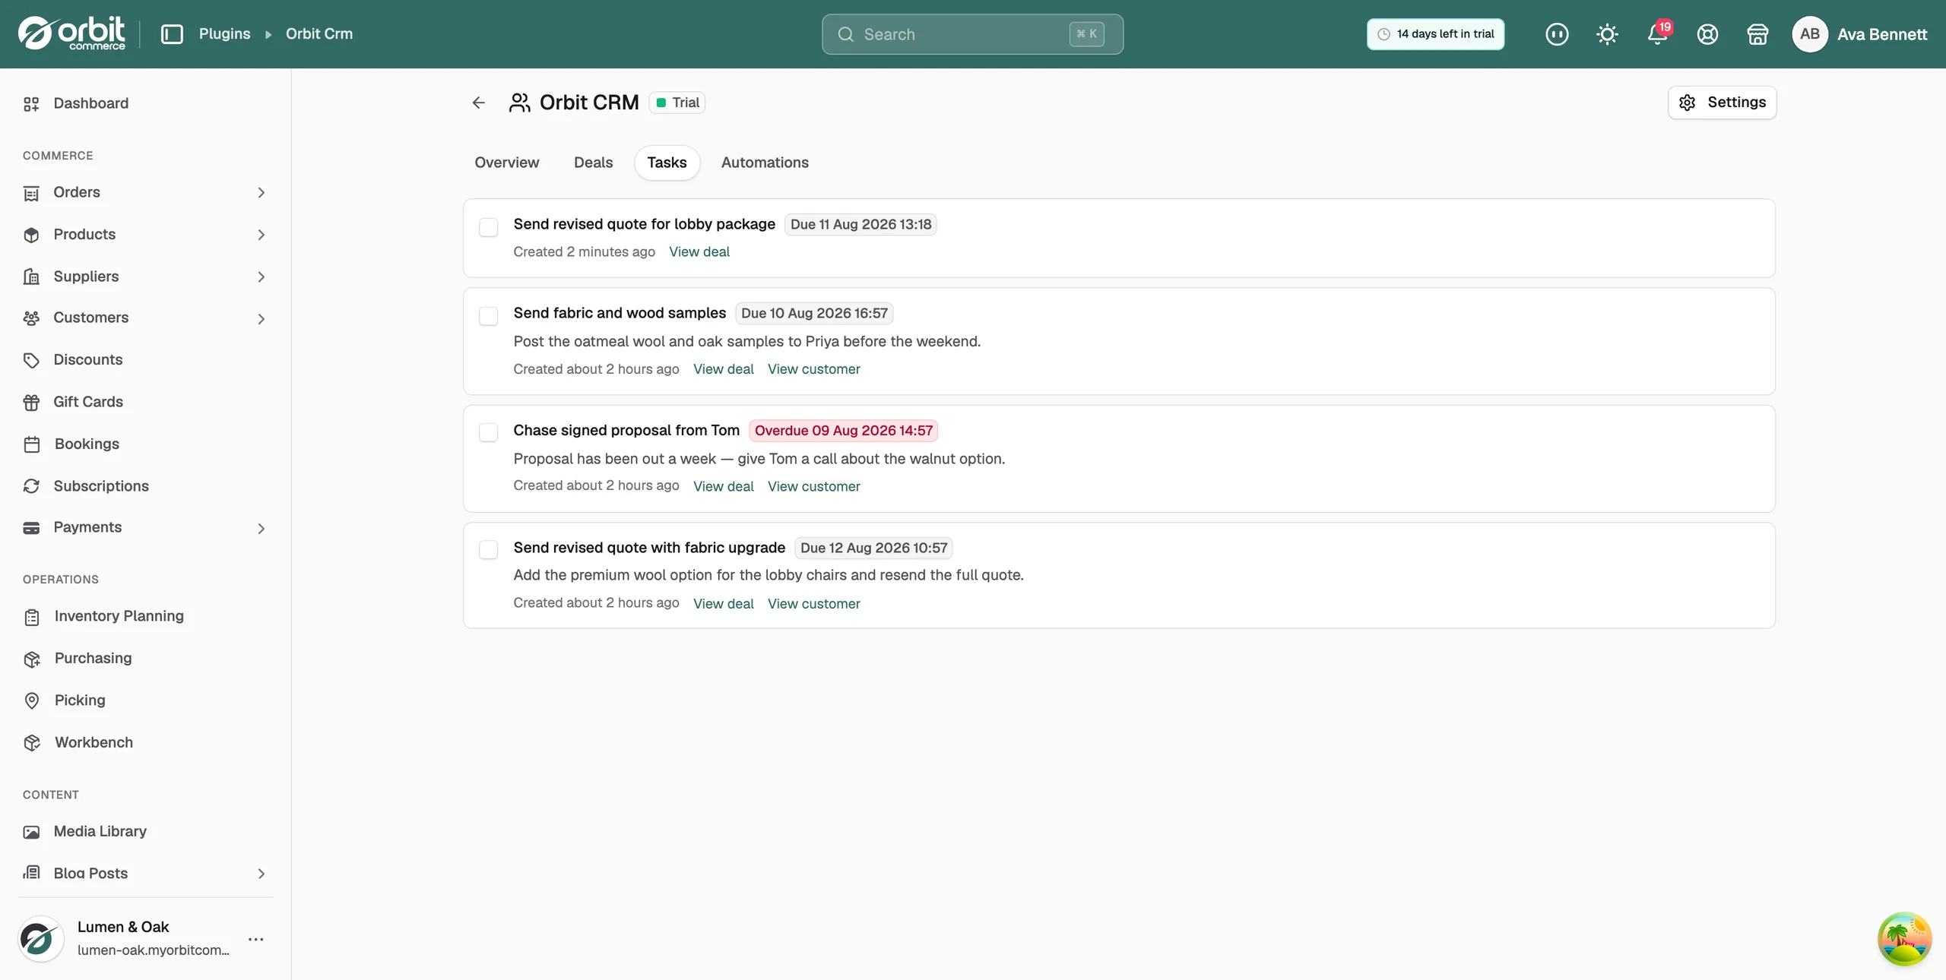Check off Chase signed proposal task
The width and height of the screenshot is (1946, 980).
[x=489, y=432]
